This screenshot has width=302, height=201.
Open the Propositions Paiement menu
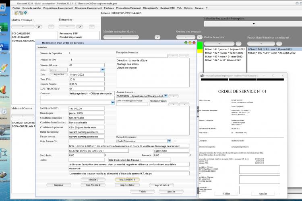(x=128, y=8)
